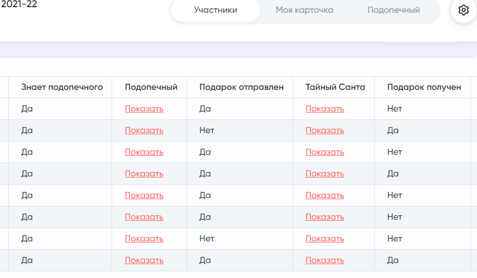The height and width of the screenshot is (278, 477).
Task: Switch to the Участники tab
Action: [x=215, y=10]
